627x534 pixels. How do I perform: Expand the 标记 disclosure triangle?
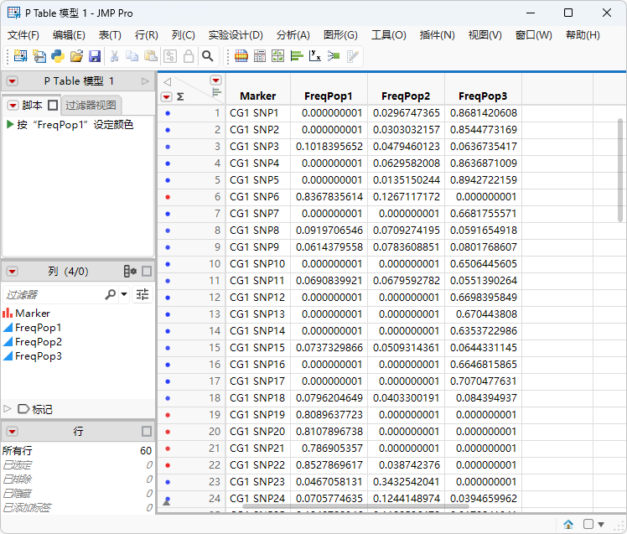(x=7, y=409)
